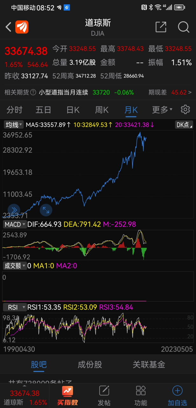Switch to 关联基金 tab
Screen dimensions: 196x408
(x=149, y=364)
